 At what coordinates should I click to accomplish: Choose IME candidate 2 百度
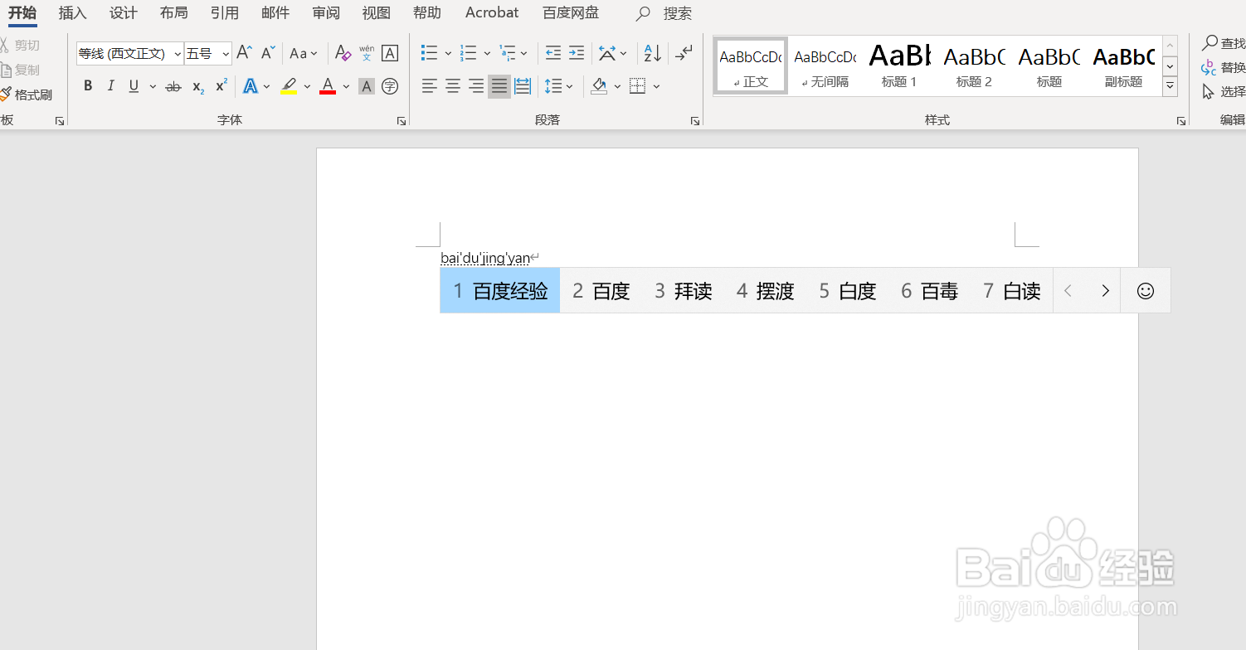coord(601,291)
